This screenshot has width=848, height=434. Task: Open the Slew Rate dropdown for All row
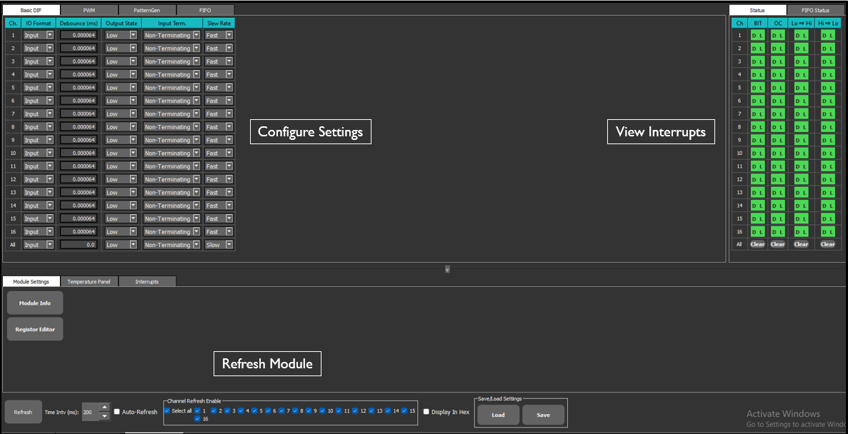tap(231, 244)
